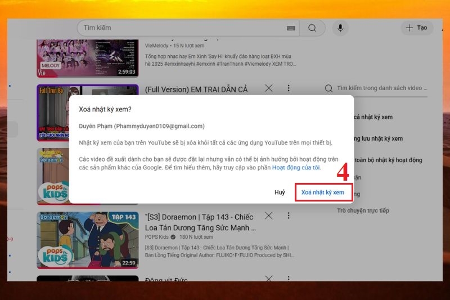Remove the Động vịt Đức video from history

tap(269, 278)
